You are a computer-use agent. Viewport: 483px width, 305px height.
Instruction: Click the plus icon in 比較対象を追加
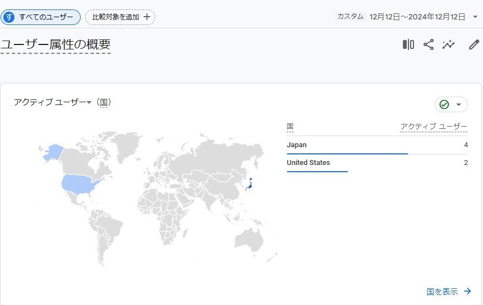[x=147, y=17]
